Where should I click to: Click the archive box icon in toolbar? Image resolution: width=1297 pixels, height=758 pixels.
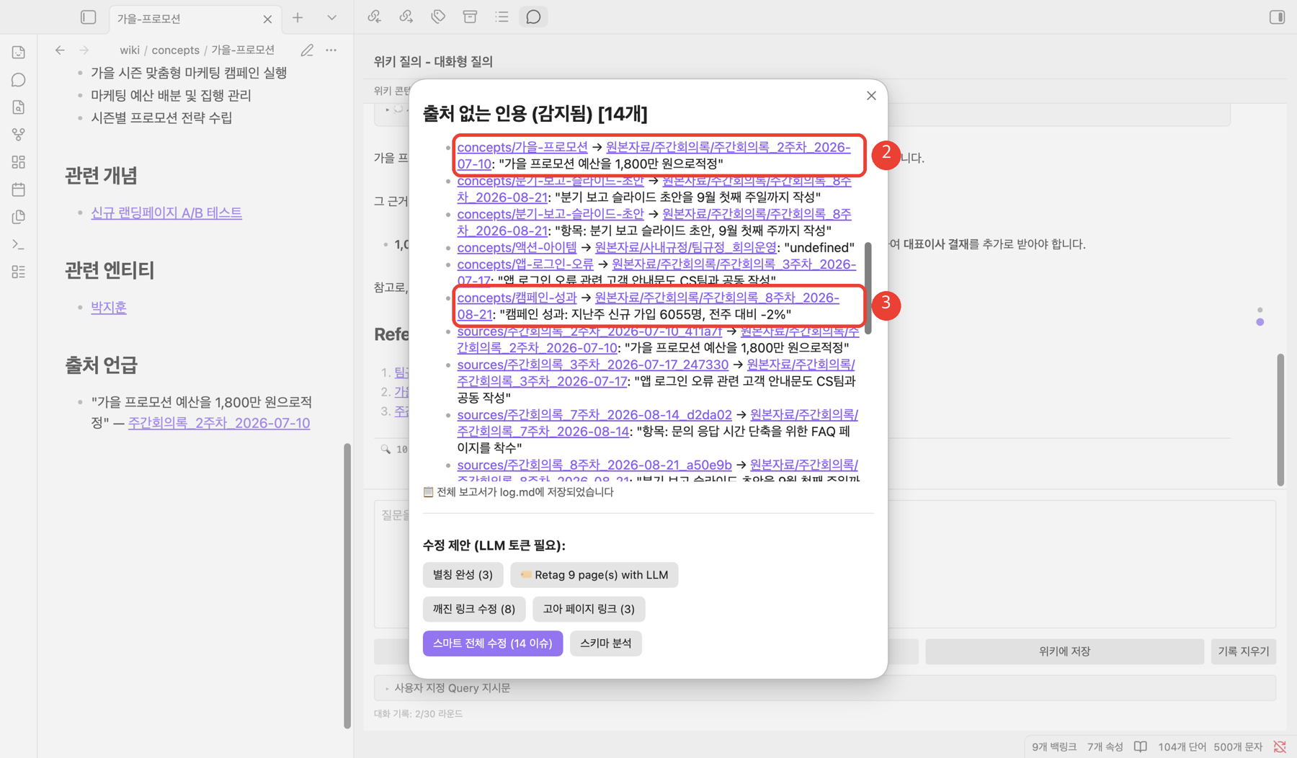click(x=470, y=17)
